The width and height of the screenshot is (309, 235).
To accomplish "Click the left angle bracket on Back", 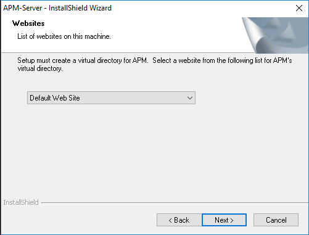I will pos(170,220).
